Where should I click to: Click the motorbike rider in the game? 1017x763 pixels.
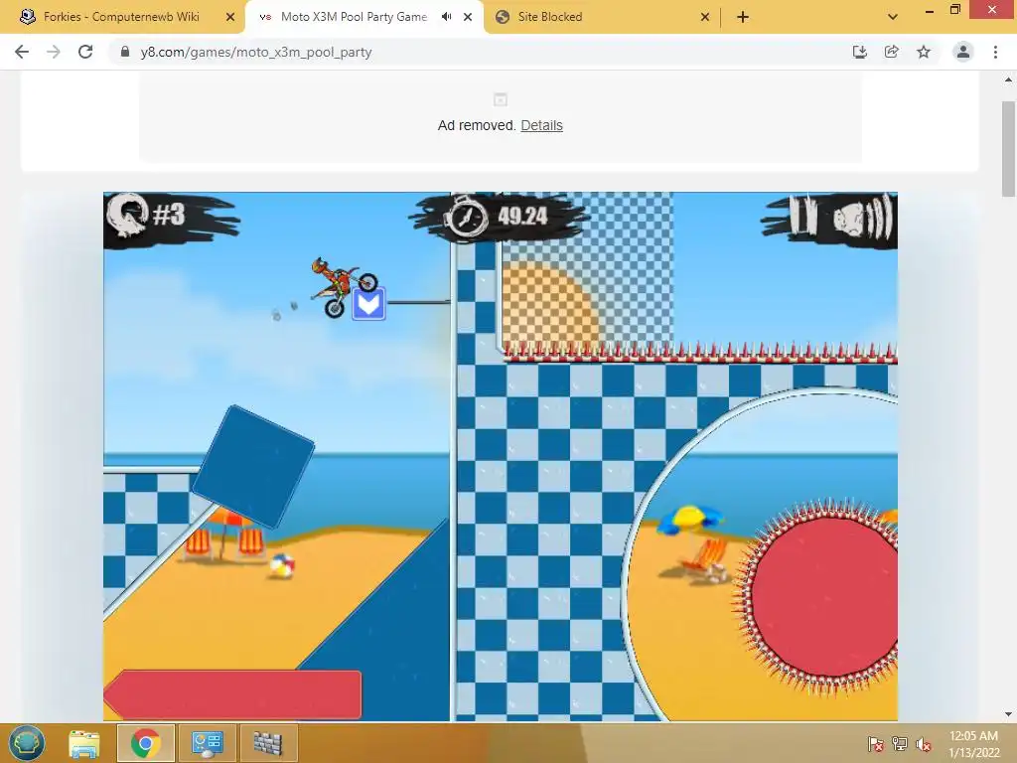tap(343, 287)
